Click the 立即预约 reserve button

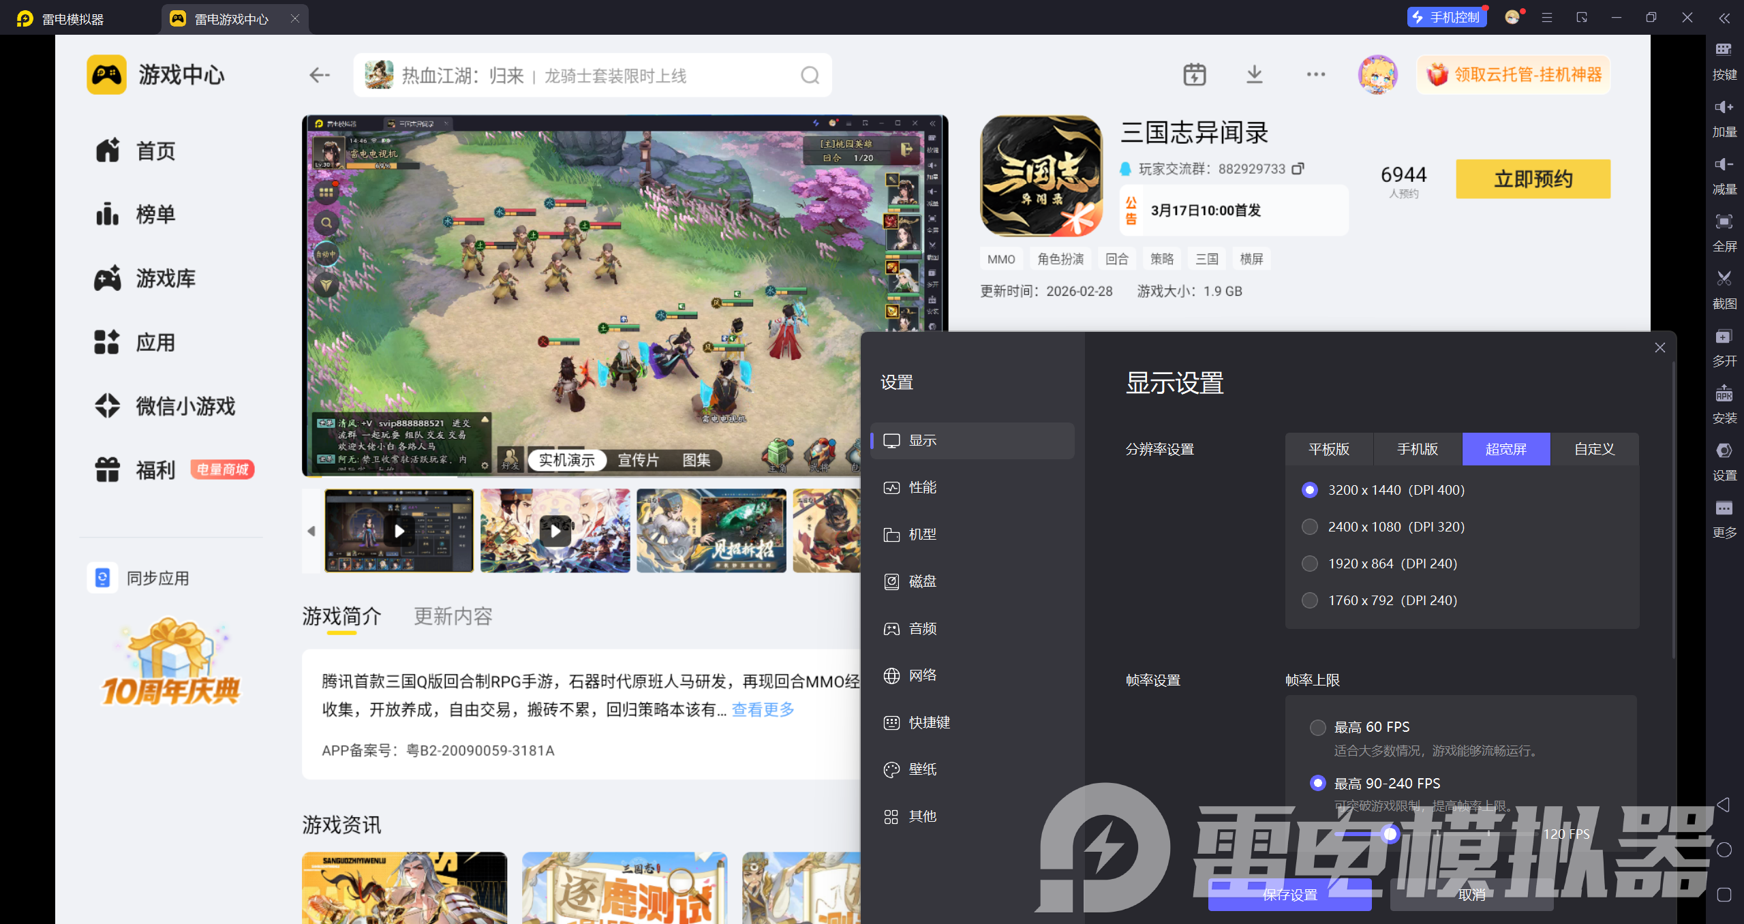[x=1532, y=179]
